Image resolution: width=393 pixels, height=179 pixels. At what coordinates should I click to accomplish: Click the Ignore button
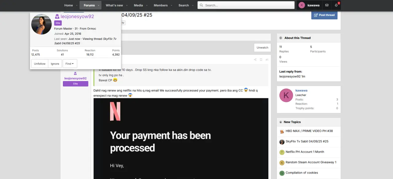[x=55, y=64]
